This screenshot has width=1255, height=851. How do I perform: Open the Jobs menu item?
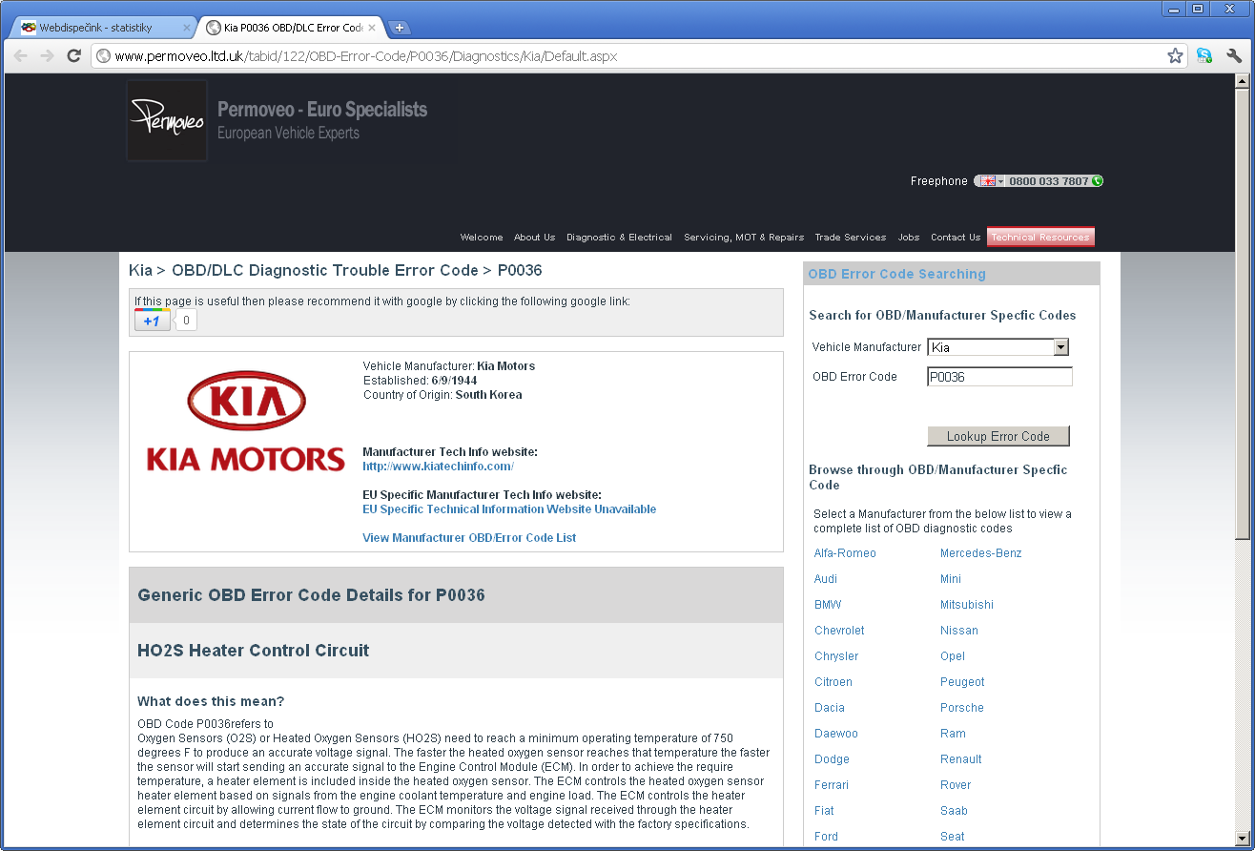(x=909, y=238)
